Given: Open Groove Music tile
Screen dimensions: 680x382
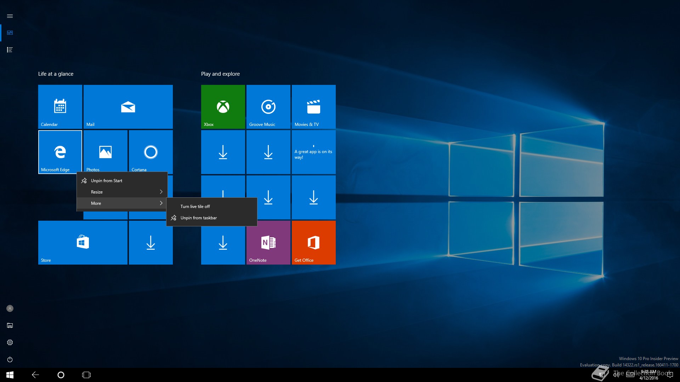Looking at the screenshot, I should (268, 107).
